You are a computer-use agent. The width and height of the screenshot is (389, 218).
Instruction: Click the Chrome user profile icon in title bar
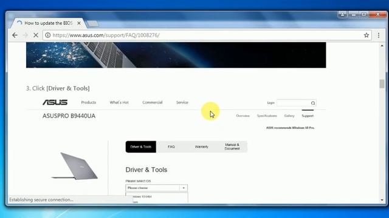[x=343, y=15]
